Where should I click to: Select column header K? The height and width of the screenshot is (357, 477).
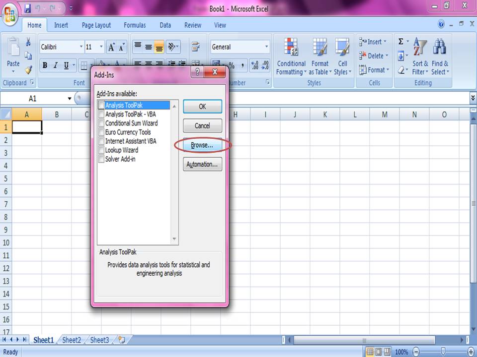point(325,115)
